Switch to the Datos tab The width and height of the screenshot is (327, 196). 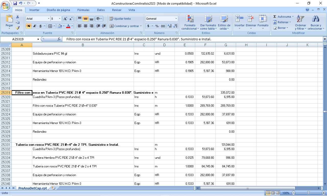point(101,10)
